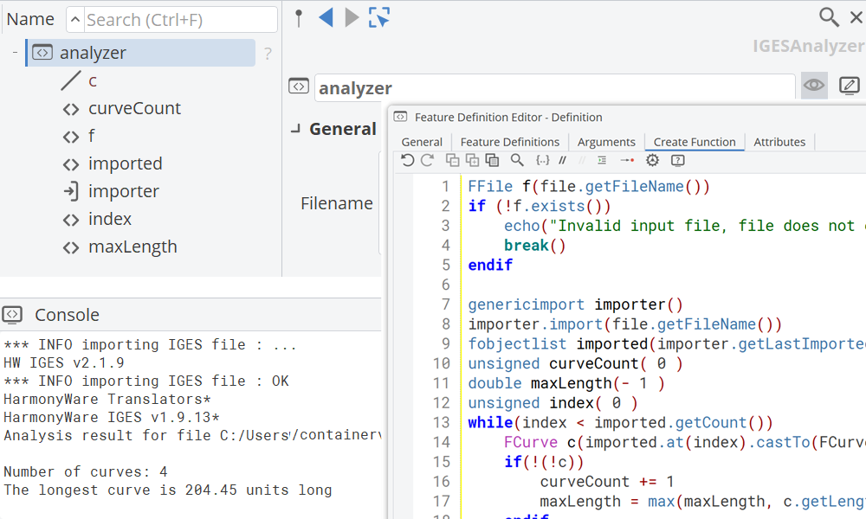Open the editor settings gear icon
Viewport: 866px width, 519px height.
coord(653,160)
